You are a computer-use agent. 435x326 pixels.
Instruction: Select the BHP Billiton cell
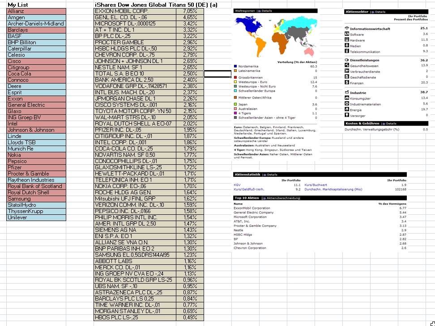point(36,42)
